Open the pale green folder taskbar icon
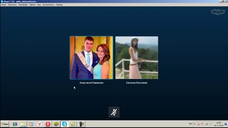228x128 pixels. tap(73, 124)
